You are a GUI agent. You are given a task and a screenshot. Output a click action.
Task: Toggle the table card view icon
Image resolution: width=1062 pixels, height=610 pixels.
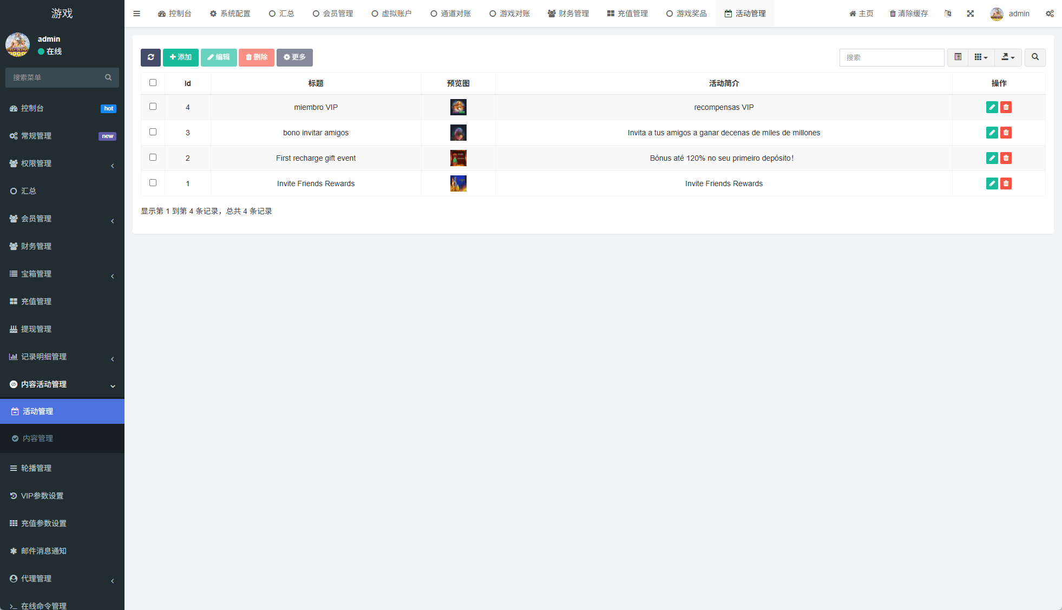(x=958, y=57)
